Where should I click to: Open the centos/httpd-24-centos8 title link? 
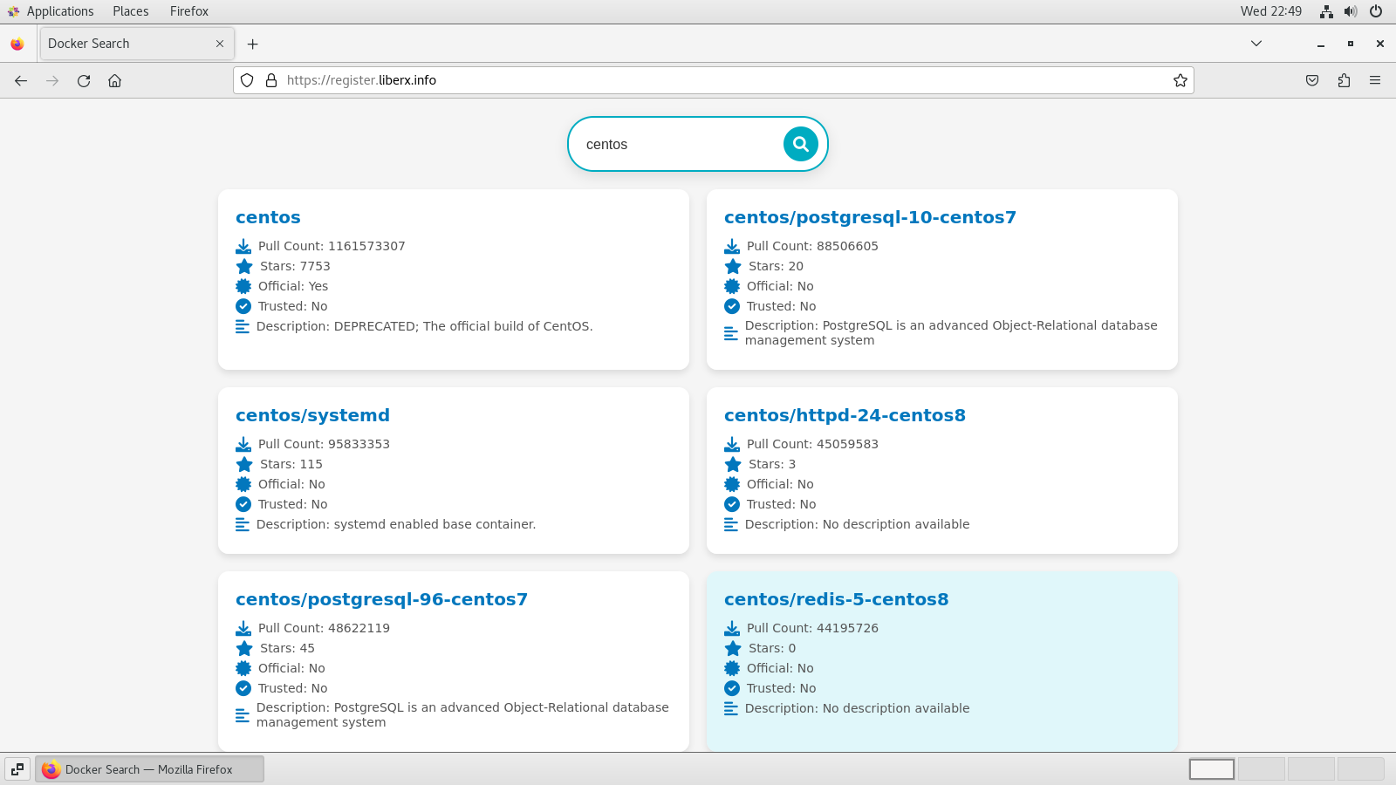[x=845, y=415]
